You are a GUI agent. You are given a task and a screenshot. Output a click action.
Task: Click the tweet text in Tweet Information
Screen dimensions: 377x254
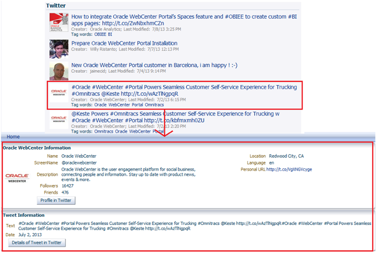click(195, 226)
